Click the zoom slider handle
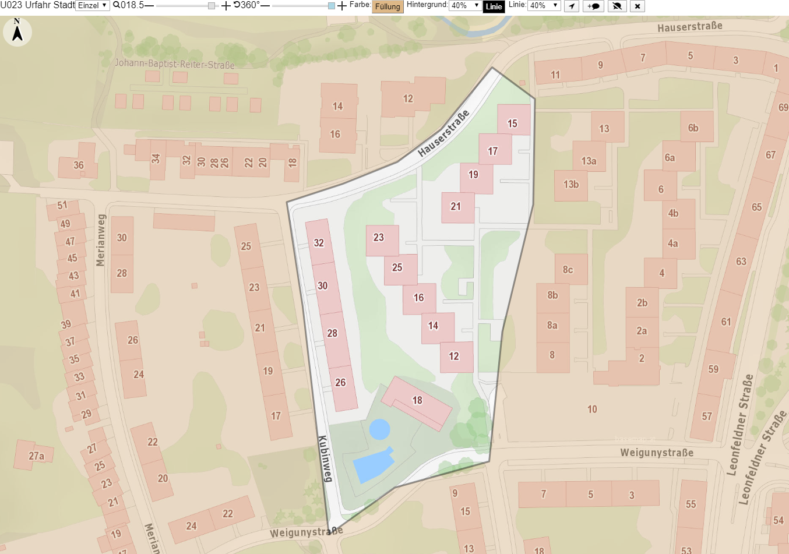789x554 pixels. [x=212, y=6]
